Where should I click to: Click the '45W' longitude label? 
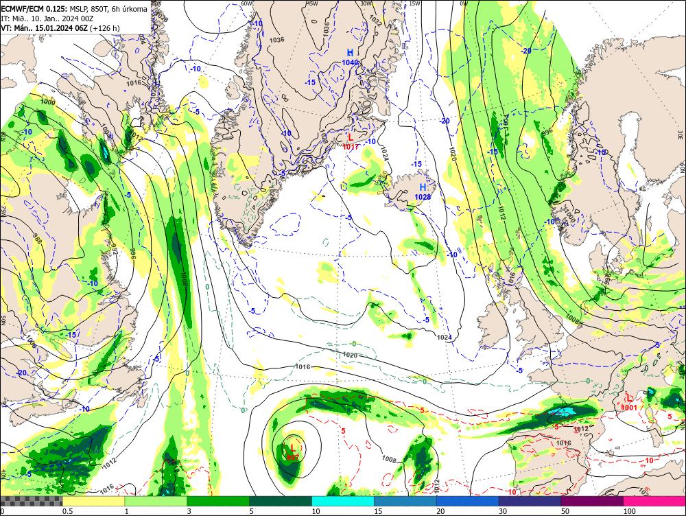click(x=312, y=3)
